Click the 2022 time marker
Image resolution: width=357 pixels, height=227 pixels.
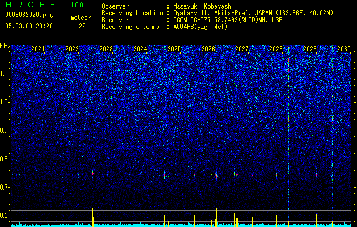(72, 49)
